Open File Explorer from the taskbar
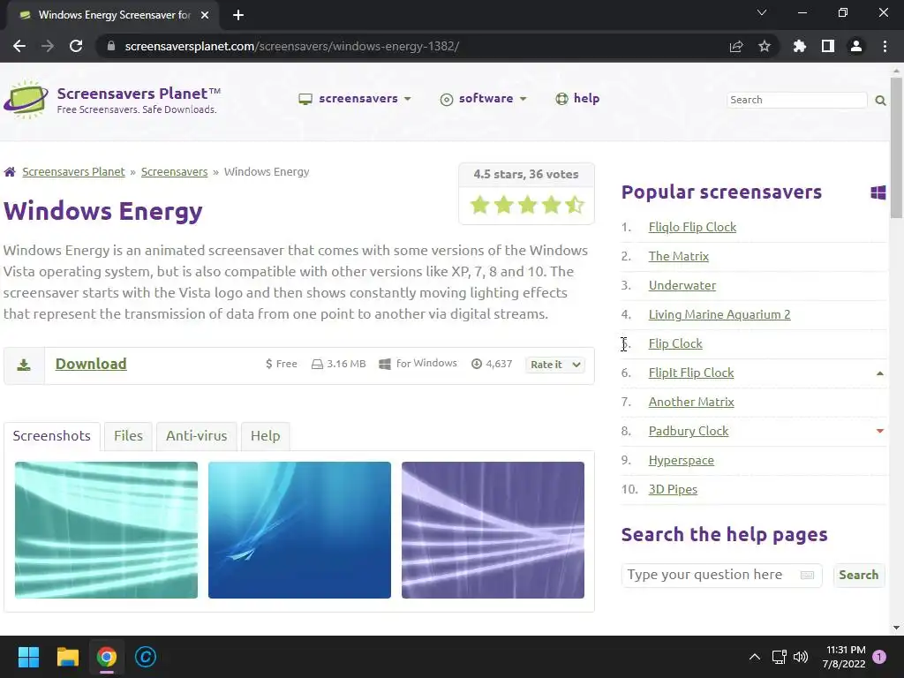Viewport: 904px width, 678px height. [67, 657]
